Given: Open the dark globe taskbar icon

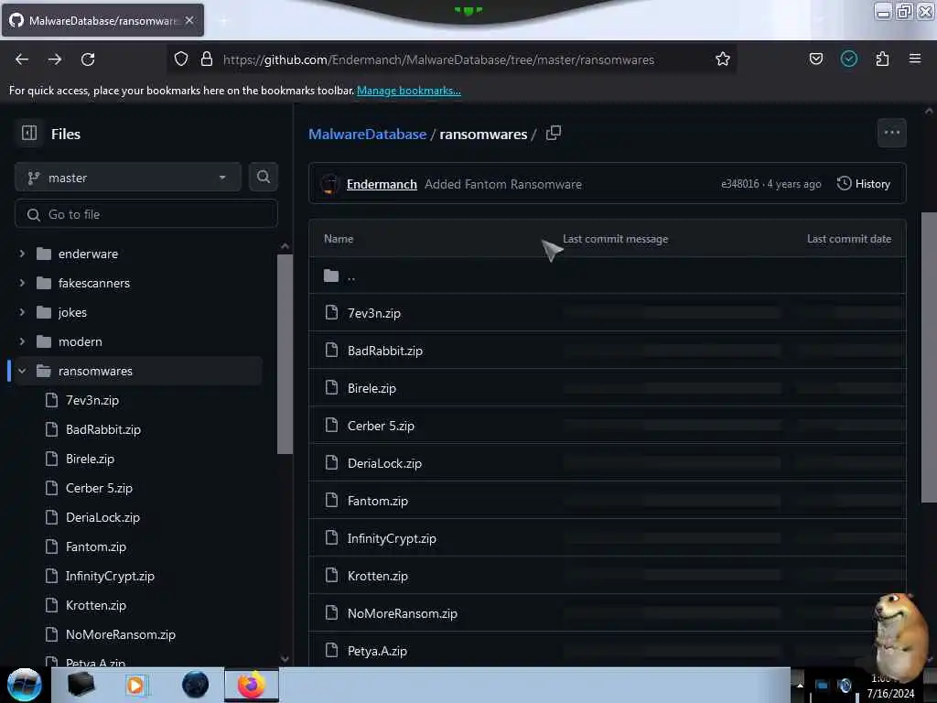Looking at the screenshot, I should (196, 685).
